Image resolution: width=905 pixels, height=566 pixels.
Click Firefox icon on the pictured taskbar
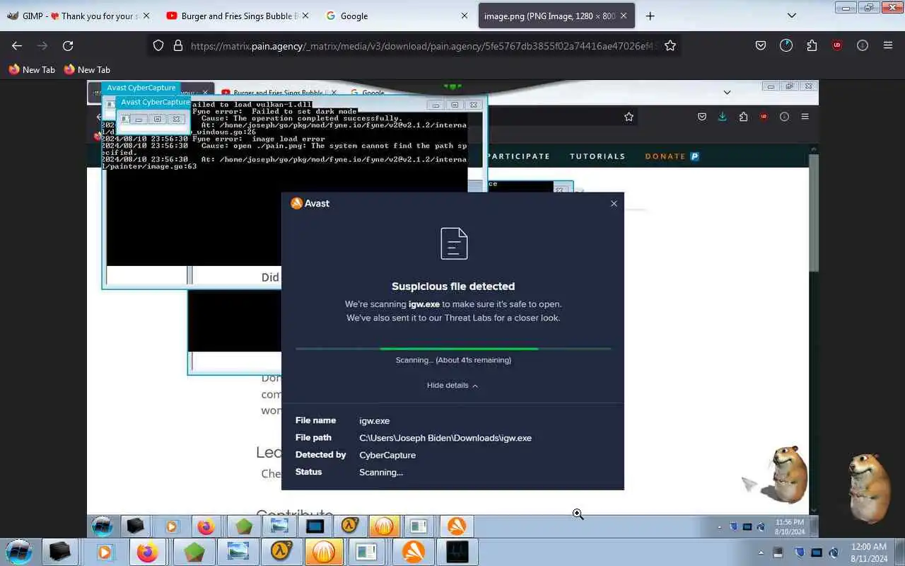pyautogui.click(x=206, y=526)
